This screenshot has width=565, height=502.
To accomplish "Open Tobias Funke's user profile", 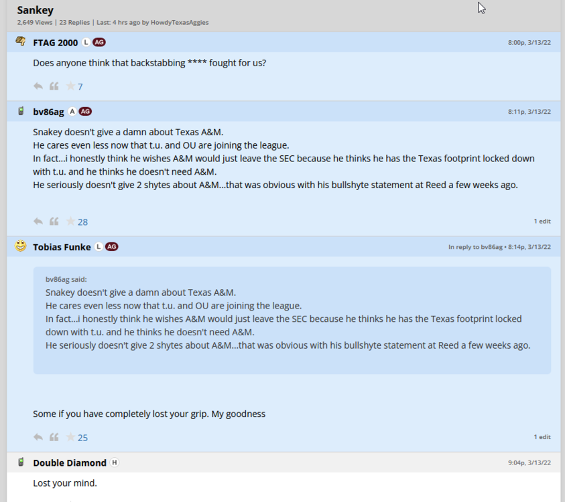I will [62, 247].
